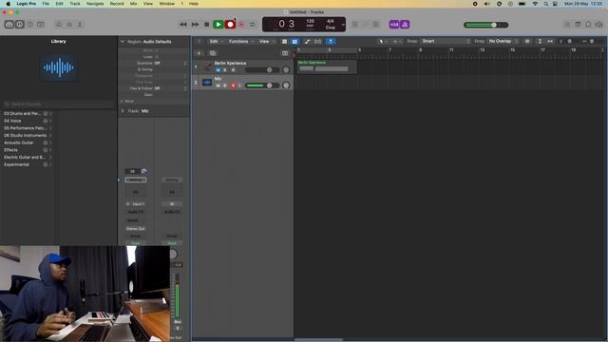
Task: Open the Record menu
Action: click(117, 4)
